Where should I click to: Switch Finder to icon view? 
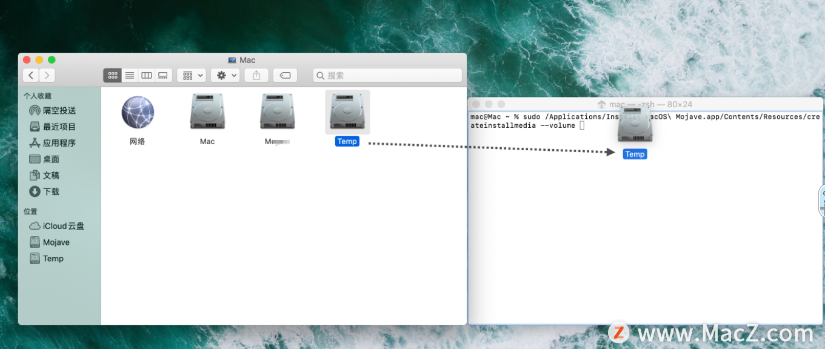112,75
